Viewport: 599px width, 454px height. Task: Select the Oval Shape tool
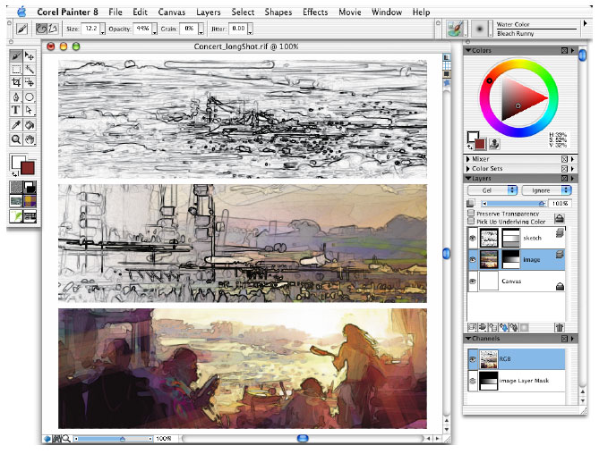click(30, 97)
